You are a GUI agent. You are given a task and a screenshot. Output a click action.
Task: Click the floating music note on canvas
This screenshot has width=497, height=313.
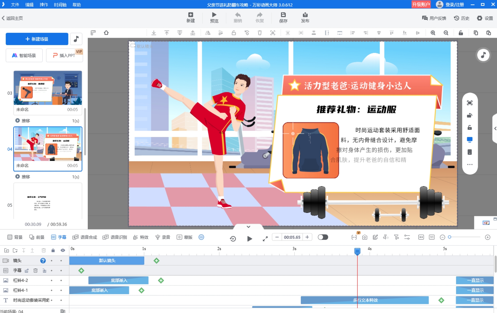483,55
